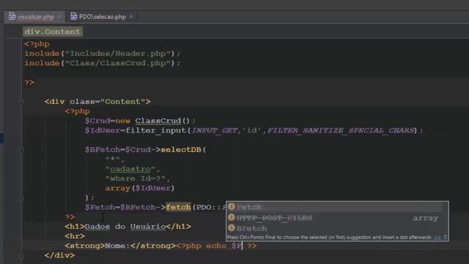Click the pi icon in completion popup hint
The width and height of the screenshot is (469, 264).
point(446,238)
